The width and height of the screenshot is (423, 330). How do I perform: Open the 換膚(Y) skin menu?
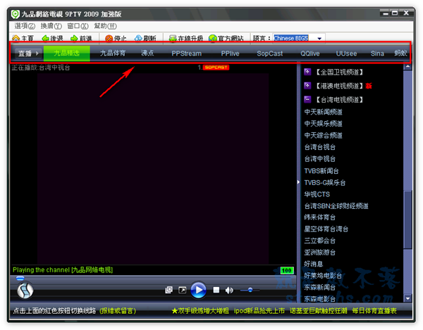point(51,26)
